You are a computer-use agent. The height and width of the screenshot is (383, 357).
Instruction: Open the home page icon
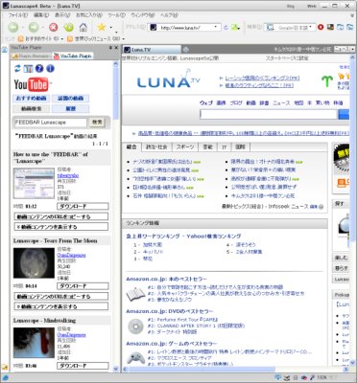[x=83, y=28]
